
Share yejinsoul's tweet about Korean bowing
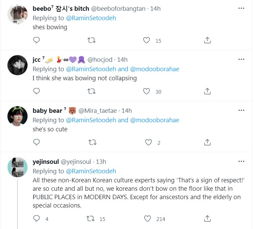[x=208, y=219]
